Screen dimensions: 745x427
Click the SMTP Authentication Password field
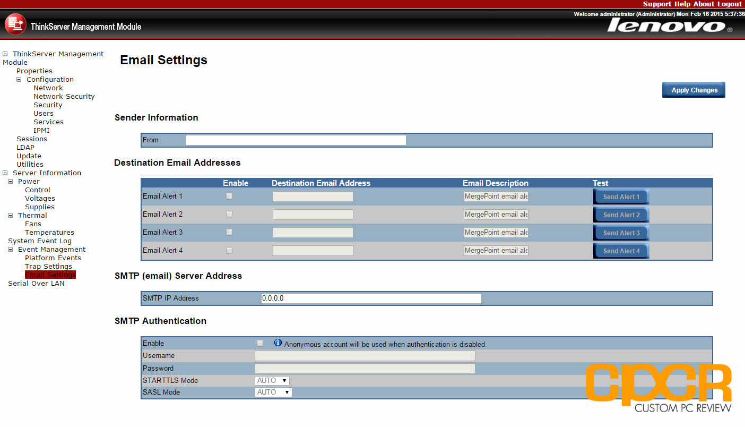coord(365,369)
